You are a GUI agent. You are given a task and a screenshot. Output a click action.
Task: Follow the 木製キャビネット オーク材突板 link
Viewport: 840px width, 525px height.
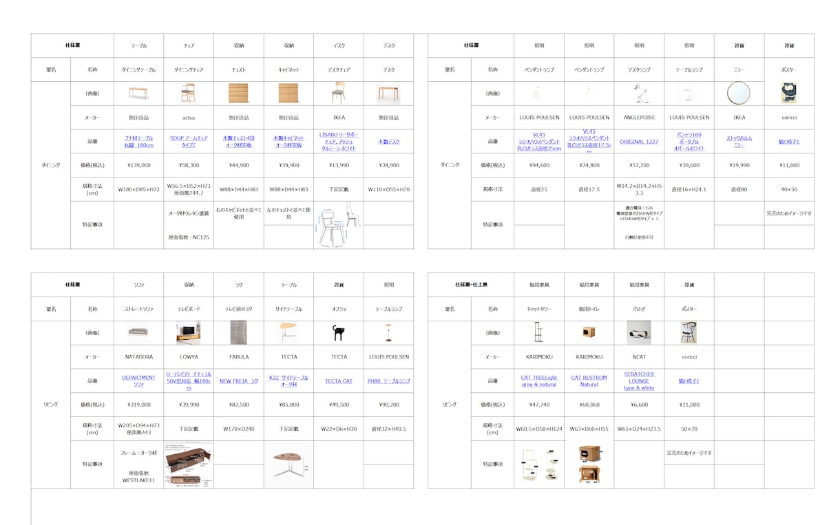coord(288,142)
